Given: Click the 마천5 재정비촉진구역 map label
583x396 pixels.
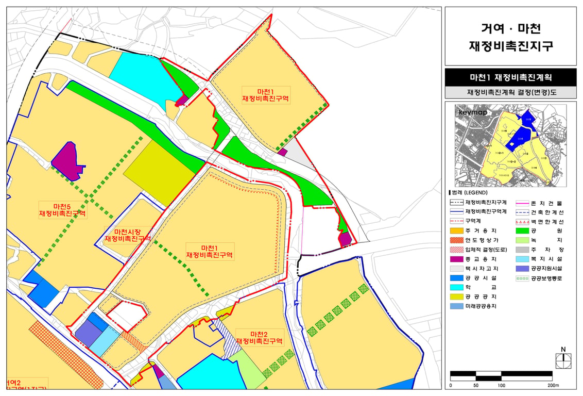Looking at the screenshot, I should pos(62,210).
